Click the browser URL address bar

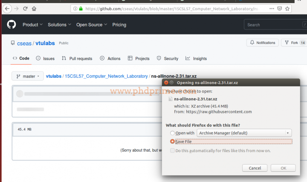[171, 9]
